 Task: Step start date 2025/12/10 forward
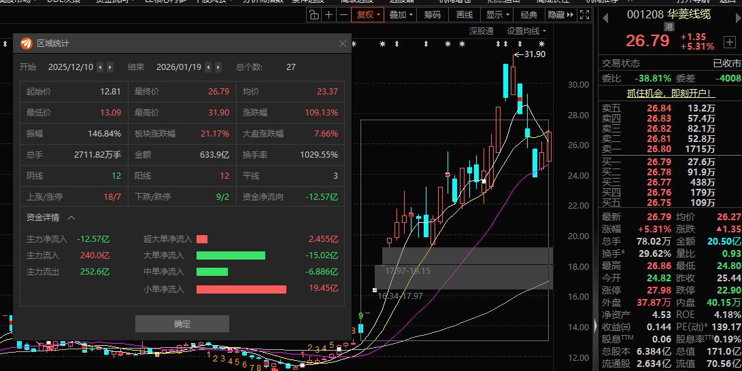[x=110, y=67]
